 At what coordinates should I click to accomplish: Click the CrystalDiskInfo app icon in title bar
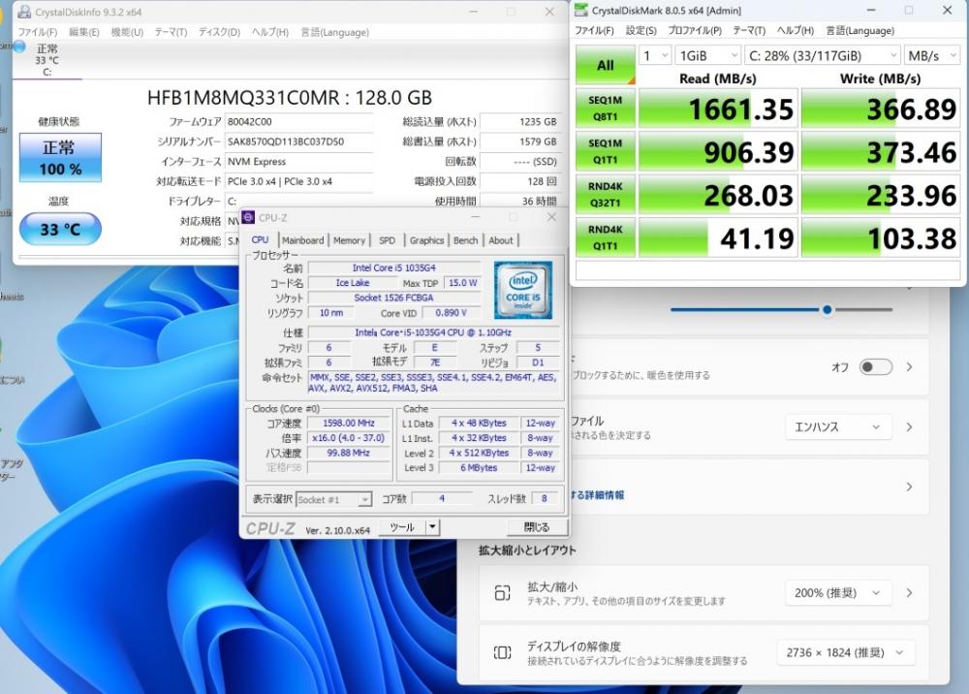(x=25, y=12)
